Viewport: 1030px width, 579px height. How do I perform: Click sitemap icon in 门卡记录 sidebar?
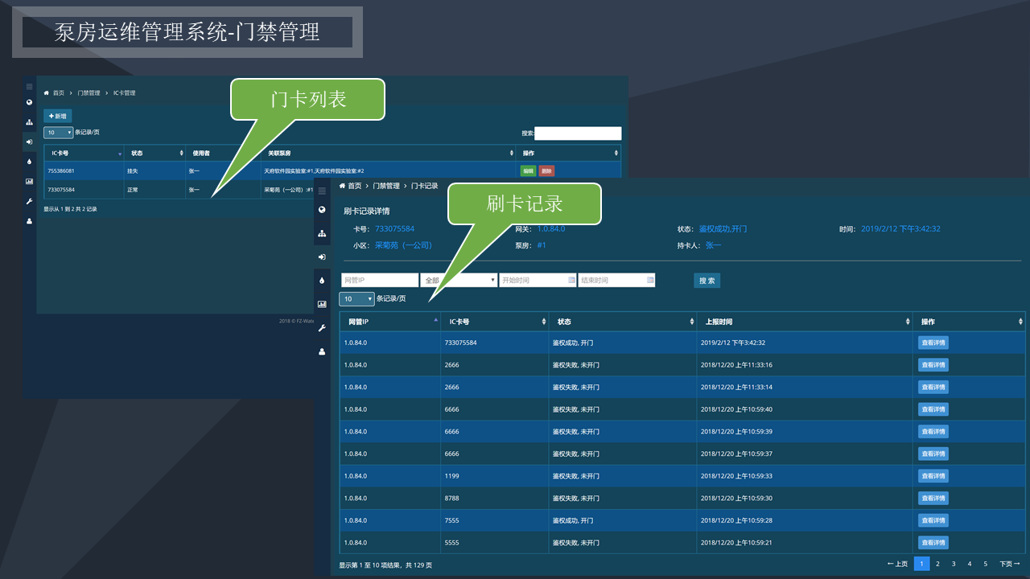(322, 233)
